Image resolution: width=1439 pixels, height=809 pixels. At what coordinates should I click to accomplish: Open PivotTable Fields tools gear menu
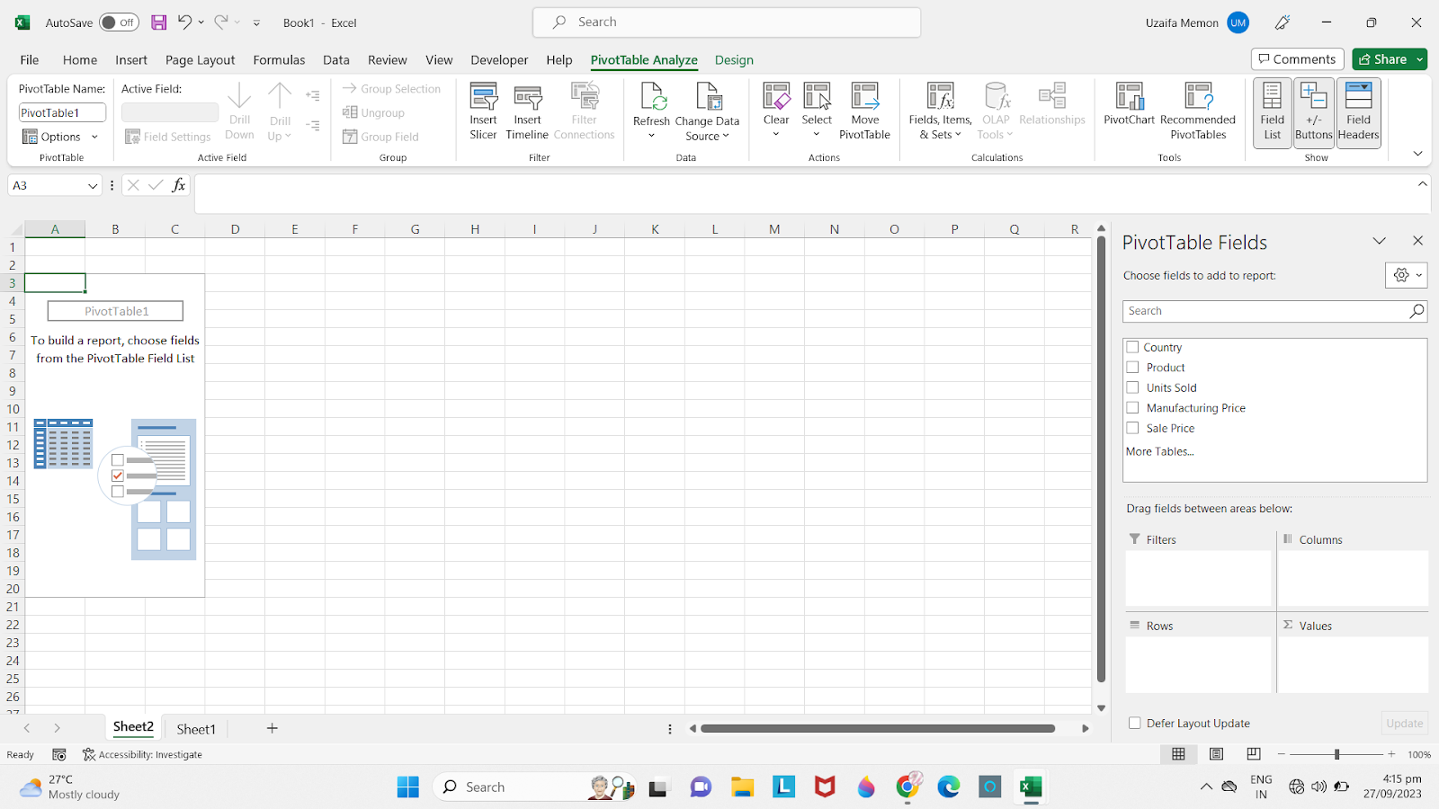[x=1406, y=275]
